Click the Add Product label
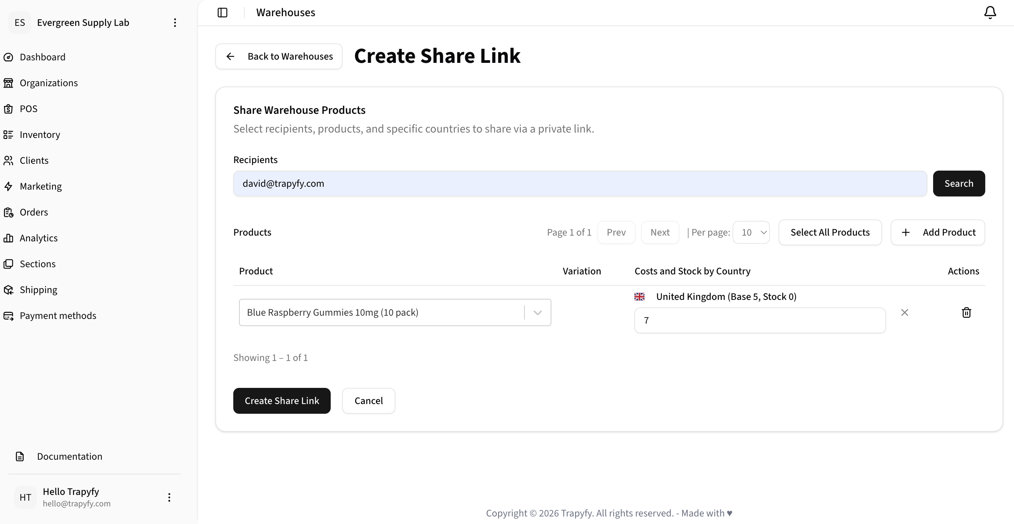The image size is (1014, 524). point(949,232)
